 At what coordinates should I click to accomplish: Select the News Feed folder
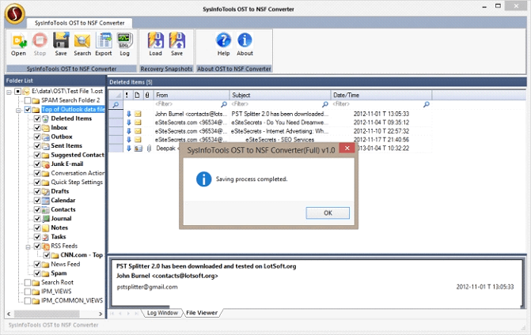[x=66, y=265]
